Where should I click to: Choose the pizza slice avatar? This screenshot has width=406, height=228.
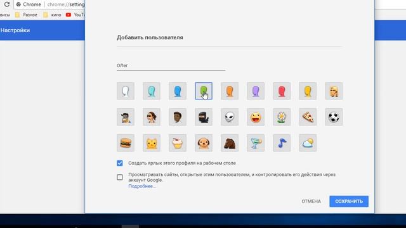[x=308, y=117]
